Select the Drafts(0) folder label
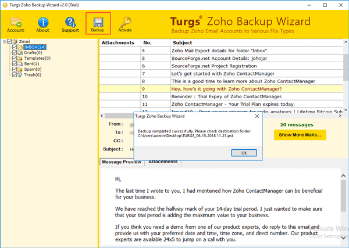The width and height of the screenshot is (349, 248). click(33, 53)
